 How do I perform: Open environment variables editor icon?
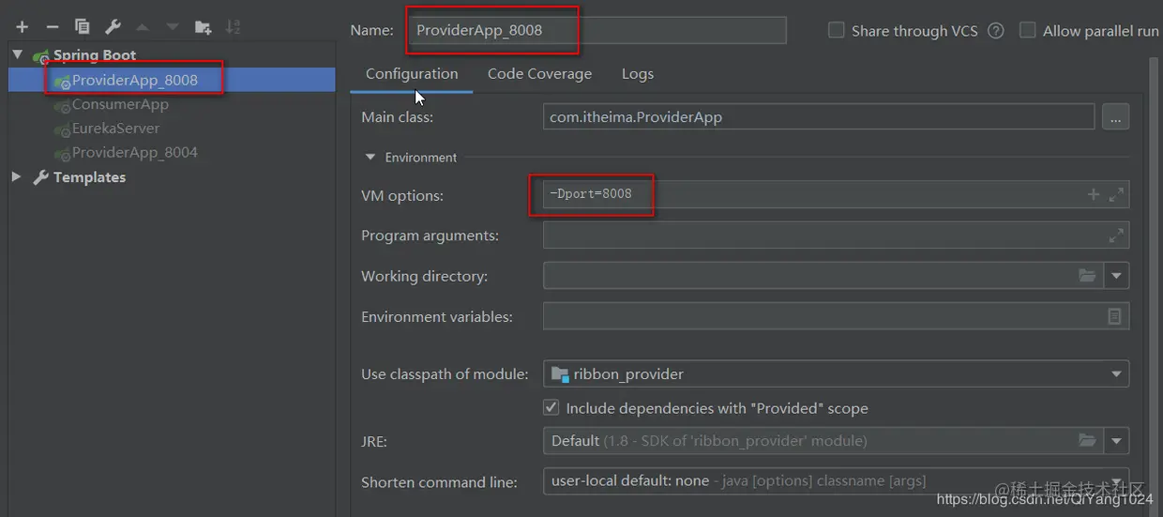tap(1114, 316)
